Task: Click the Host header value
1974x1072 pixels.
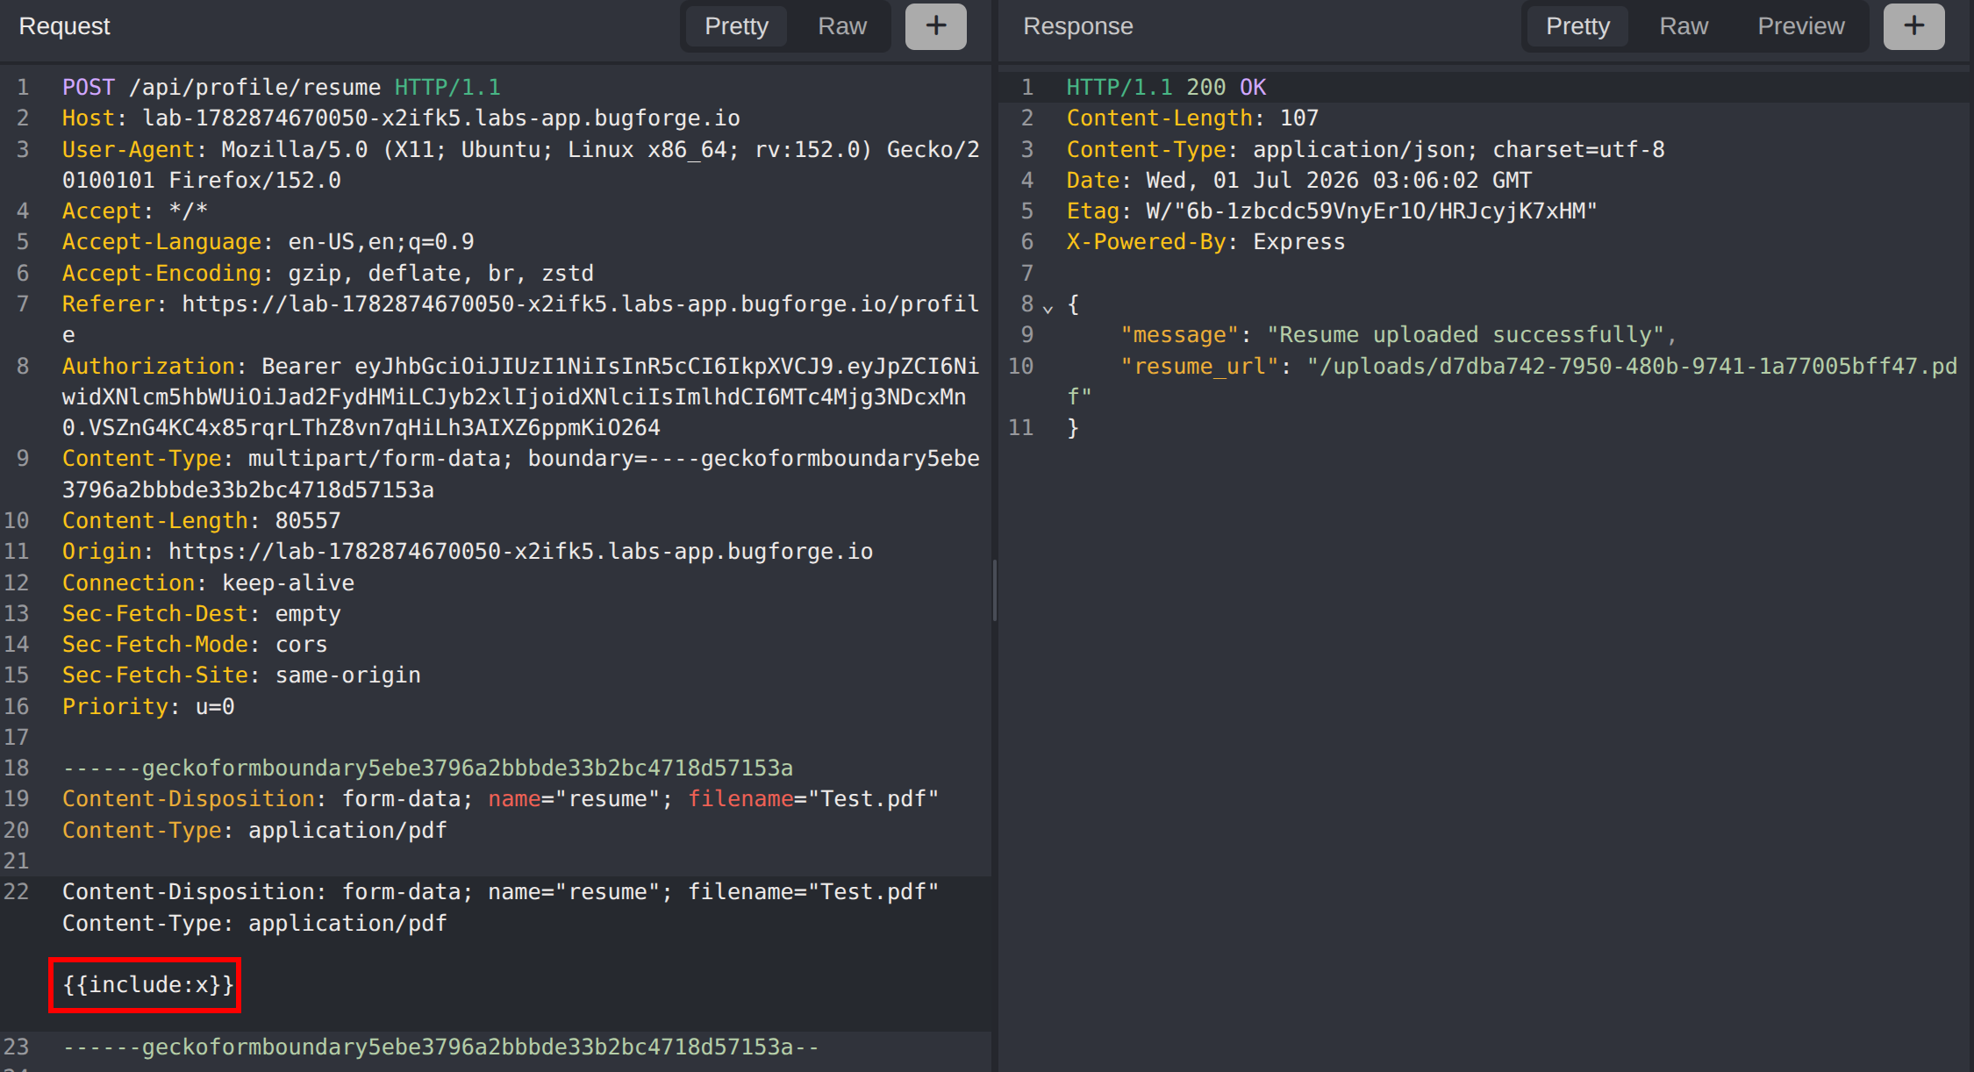Action: (x=441, y=118)
